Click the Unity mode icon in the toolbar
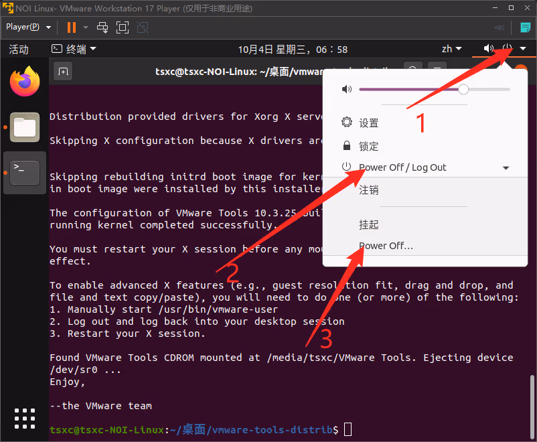Viewport: 537px width, 442px height. (x=142, y=27)
